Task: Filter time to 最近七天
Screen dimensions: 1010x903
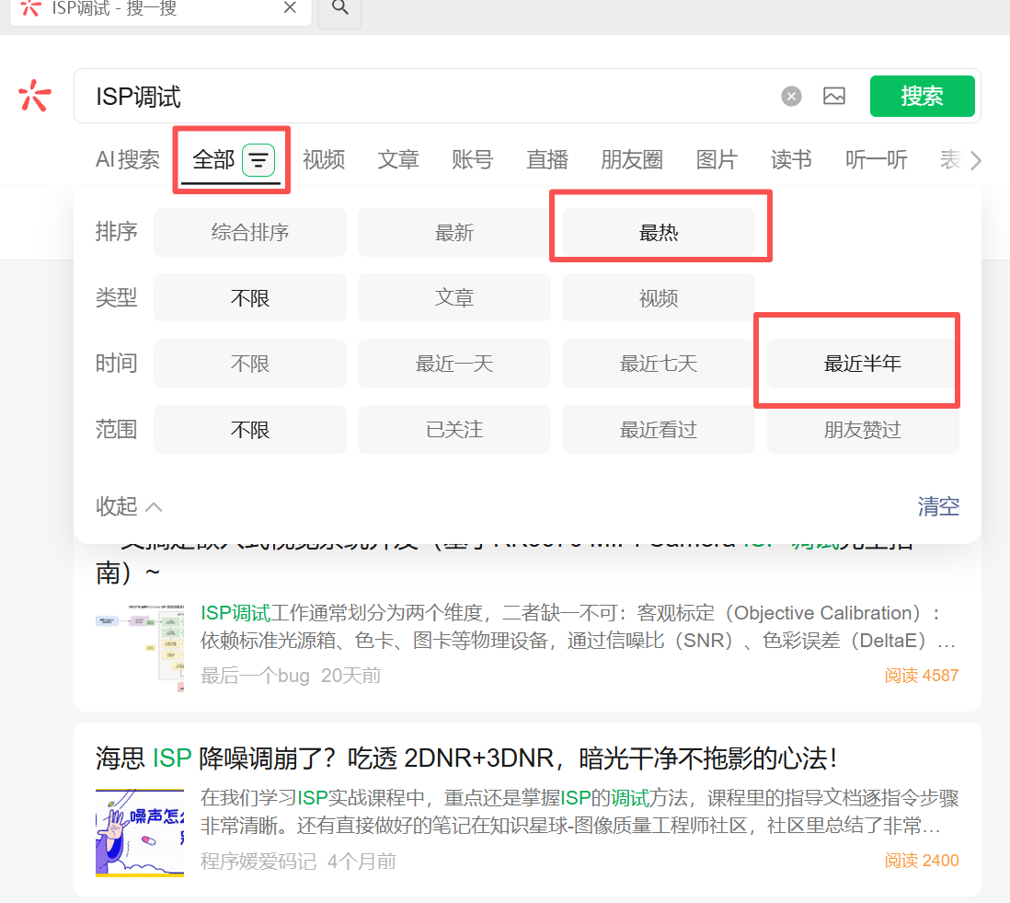Action: (x=659, y=364)
